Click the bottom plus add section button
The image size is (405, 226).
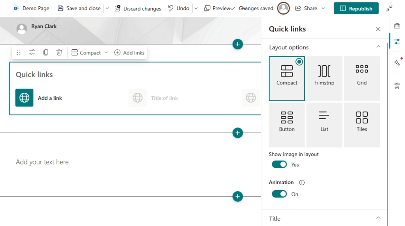[238, 196]
